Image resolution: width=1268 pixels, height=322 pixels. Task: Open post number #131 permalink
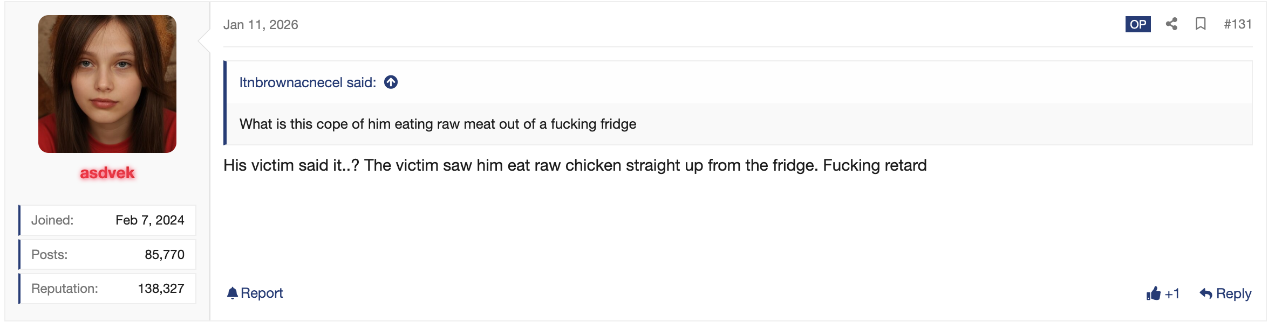(x=1238, y=24)
